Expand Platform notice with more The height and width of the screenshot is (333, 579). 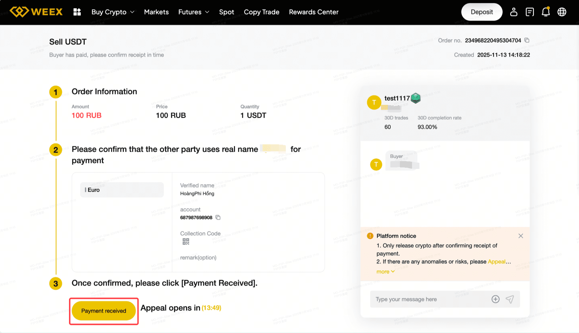pyautogui.click(x=385, y=272)
